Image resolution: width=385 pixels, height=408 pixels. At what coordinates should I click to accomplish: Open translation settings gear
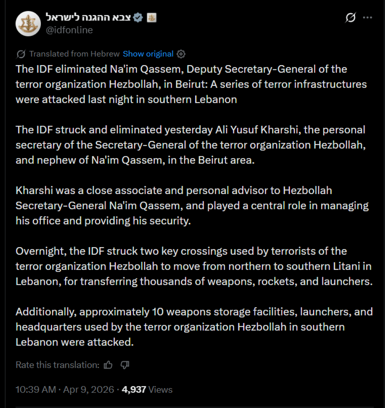click(x=181, y=54)
